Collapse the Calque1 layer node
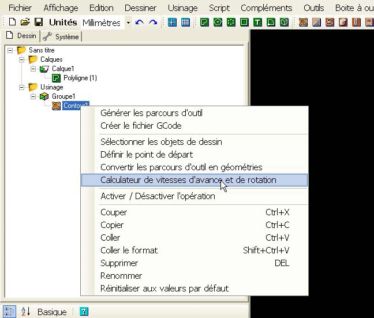The width and height of the screenshot is (374, 318). click(x=33, y=69)
